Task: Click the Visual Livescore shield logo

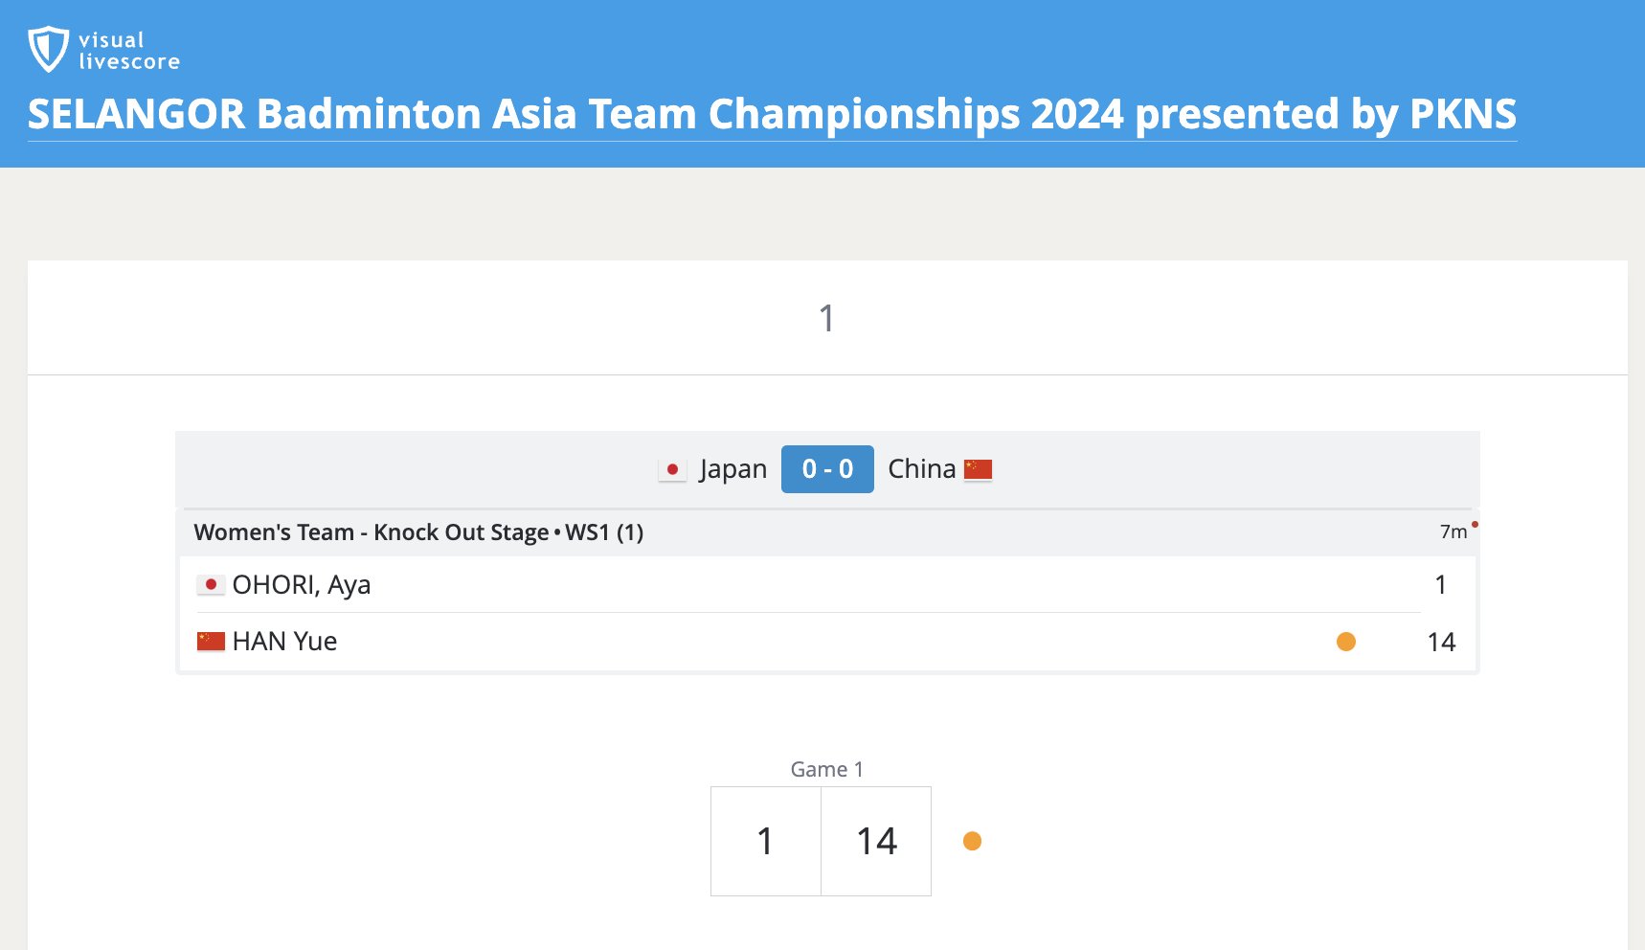Action: 48,49
